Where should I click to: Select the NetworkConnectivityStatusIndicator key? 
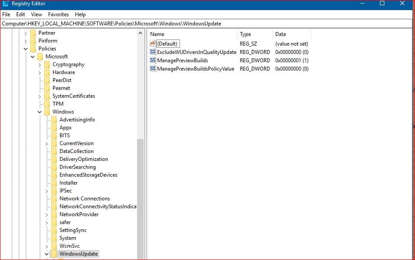click(98, 207)
